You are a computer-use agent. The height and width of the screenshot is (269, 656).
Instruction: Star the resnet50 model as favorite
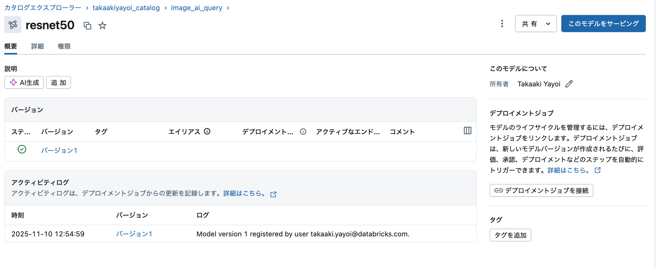pos(102,25)
